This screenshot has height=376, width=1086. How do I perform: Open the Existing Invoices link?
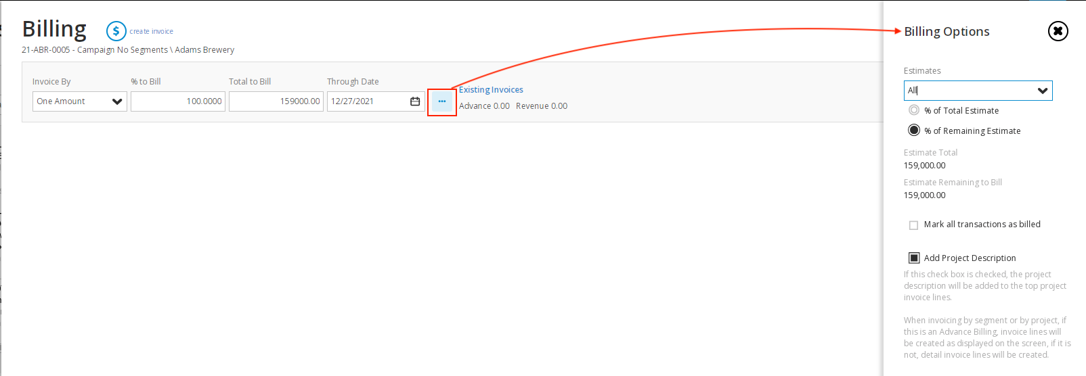[491, 90]
